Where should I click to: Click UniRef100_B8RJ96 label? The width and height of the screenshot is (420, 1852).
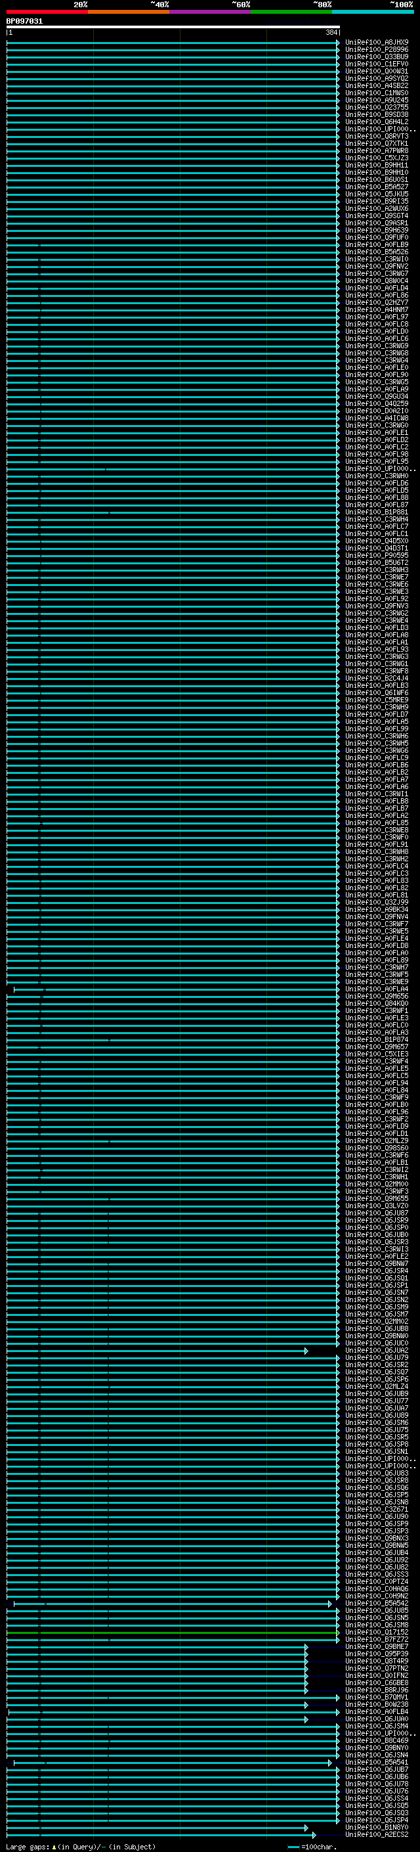pos(377,1690)
